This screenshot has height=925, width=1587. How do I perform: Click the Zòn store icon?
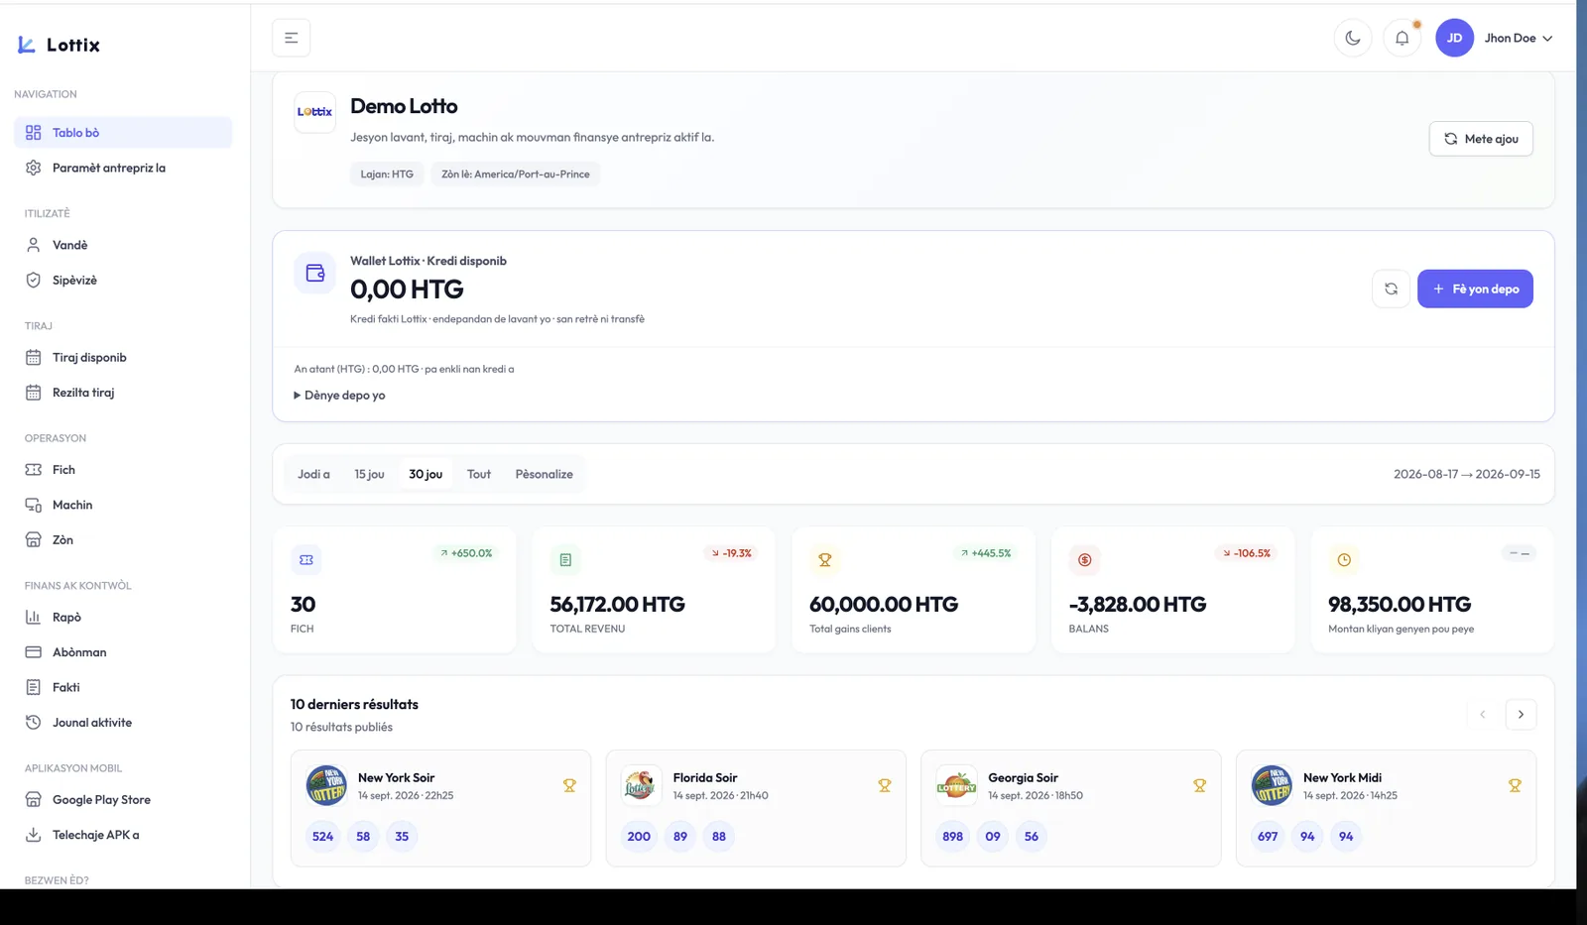point(33,540)
